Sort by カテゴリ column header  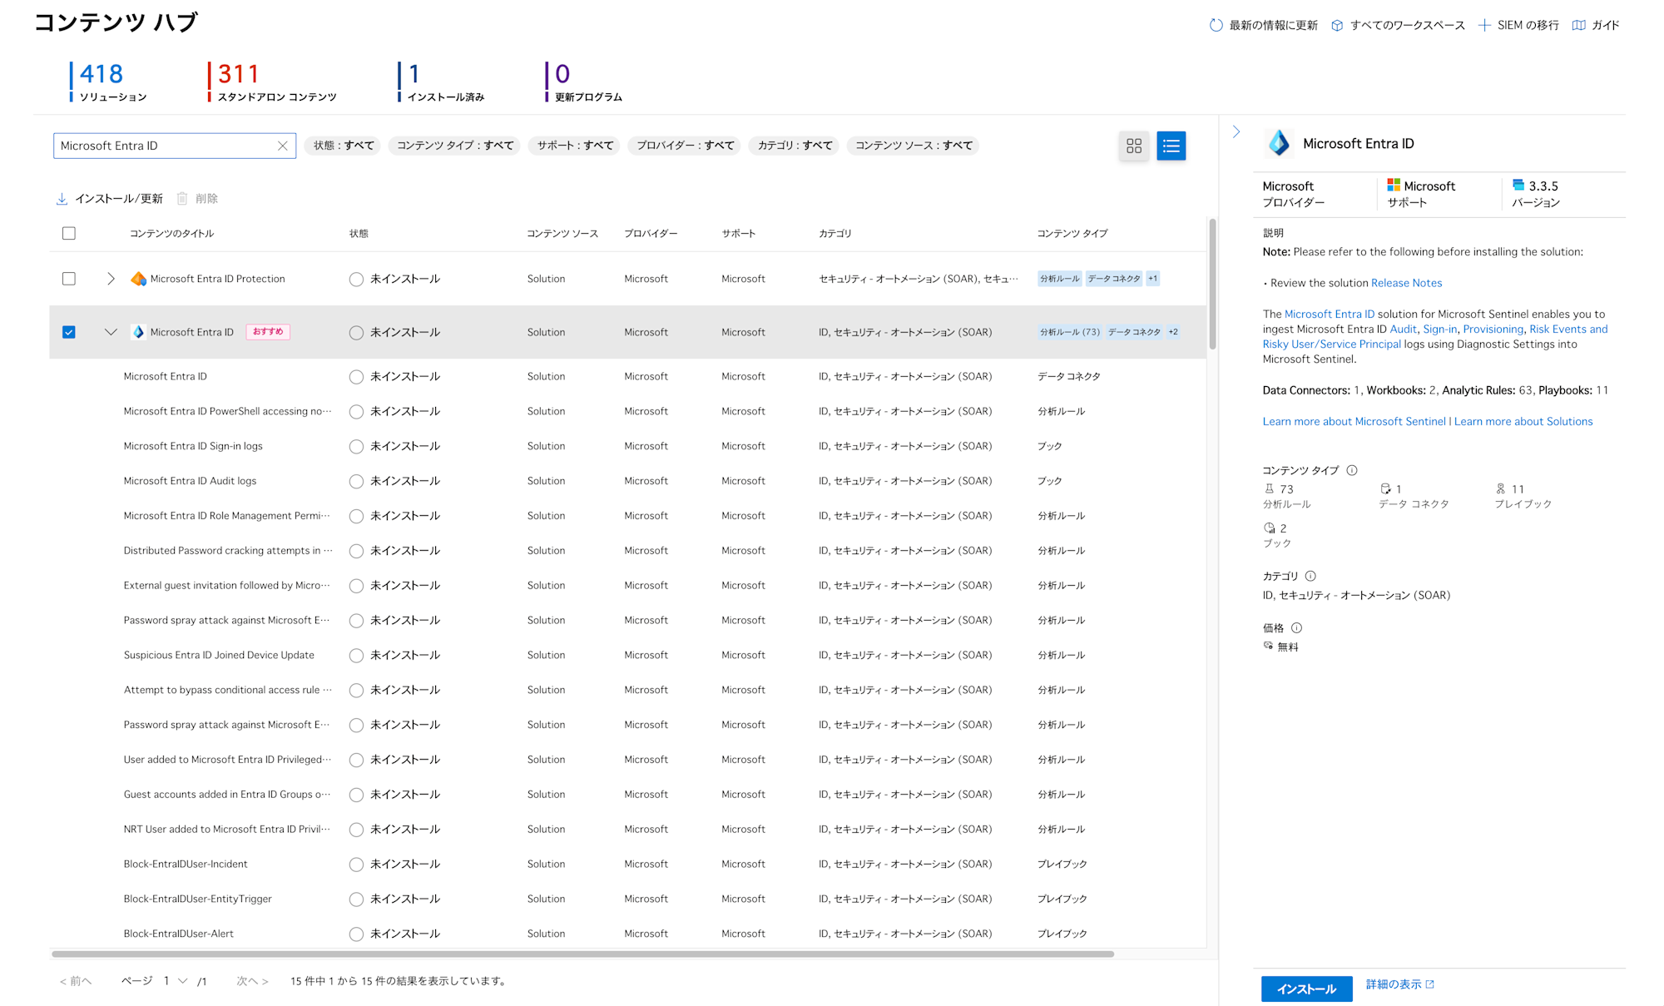(x=834, y=234)
